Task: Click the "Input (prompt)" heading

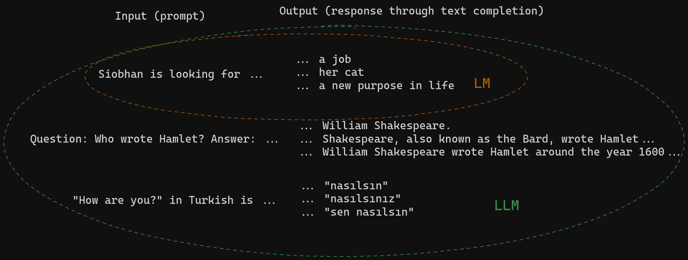Action: [160, 16]
